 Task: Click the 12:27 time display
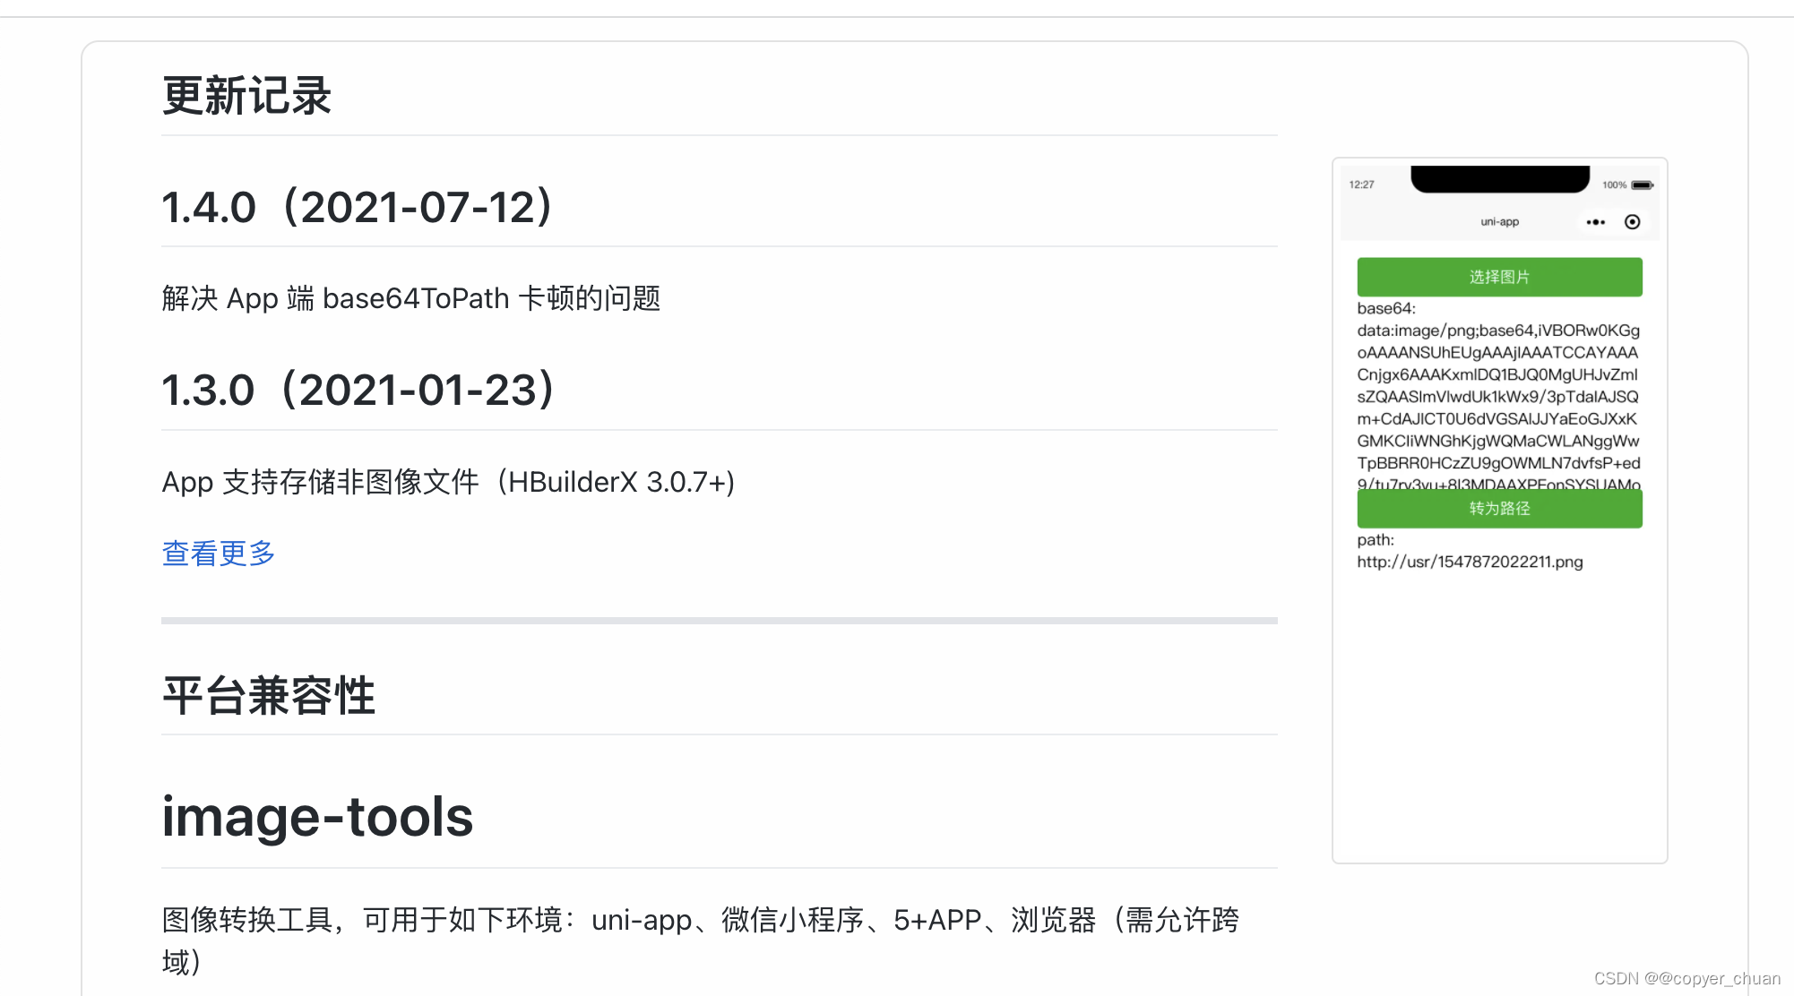(x=1363, y=185)
